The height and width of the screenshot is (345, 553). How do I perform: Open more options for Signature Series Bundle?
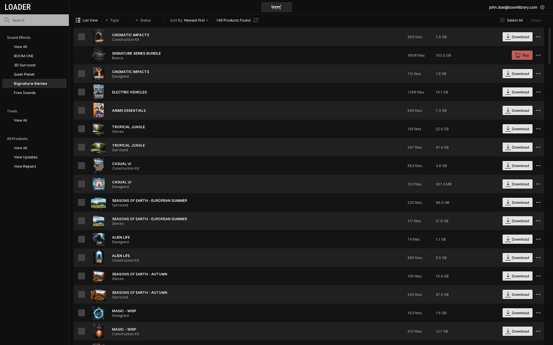[538, 55]
